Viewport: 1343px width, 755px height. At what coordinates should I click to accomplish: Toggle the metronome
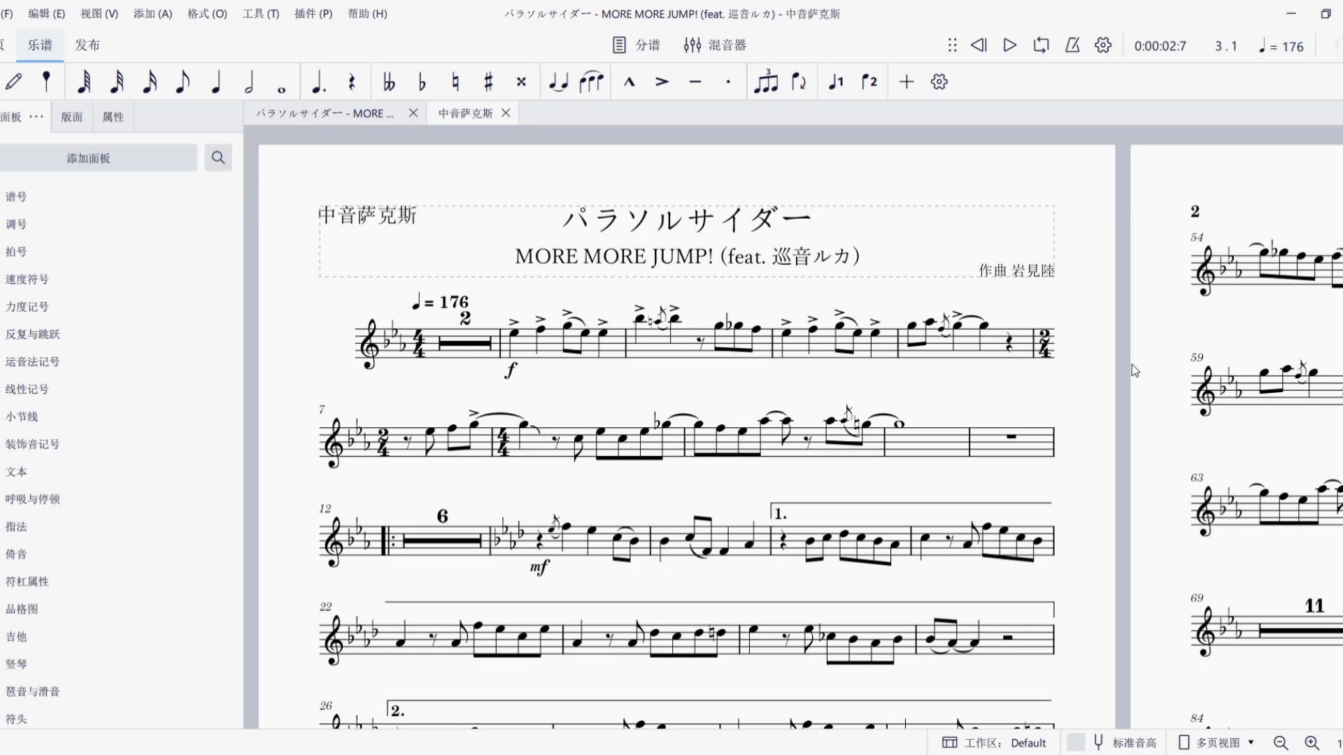point(1072,45)
